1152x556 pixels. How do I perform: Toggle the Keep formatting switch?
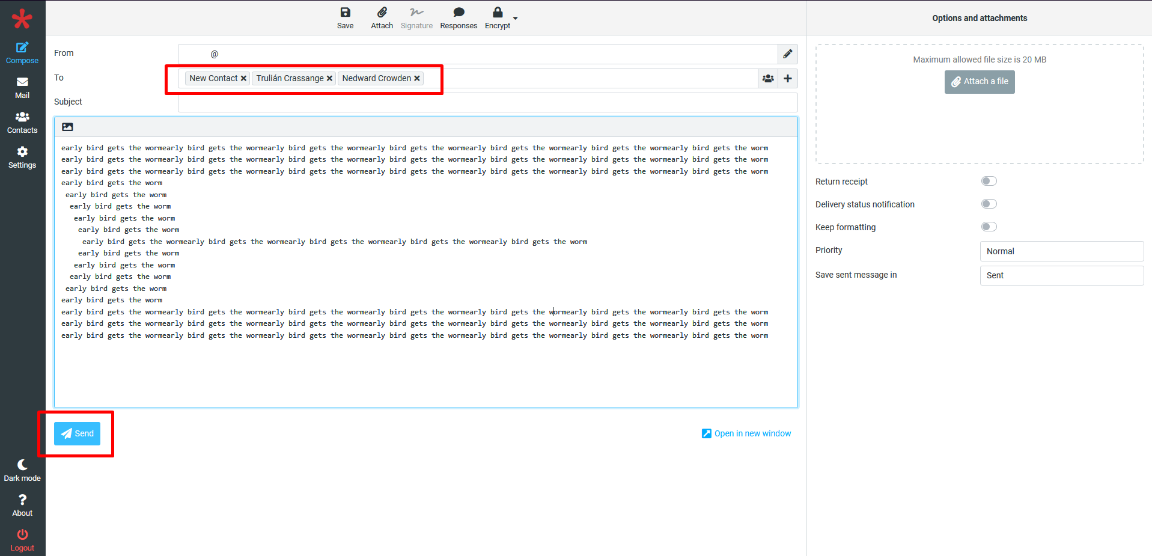989,227
